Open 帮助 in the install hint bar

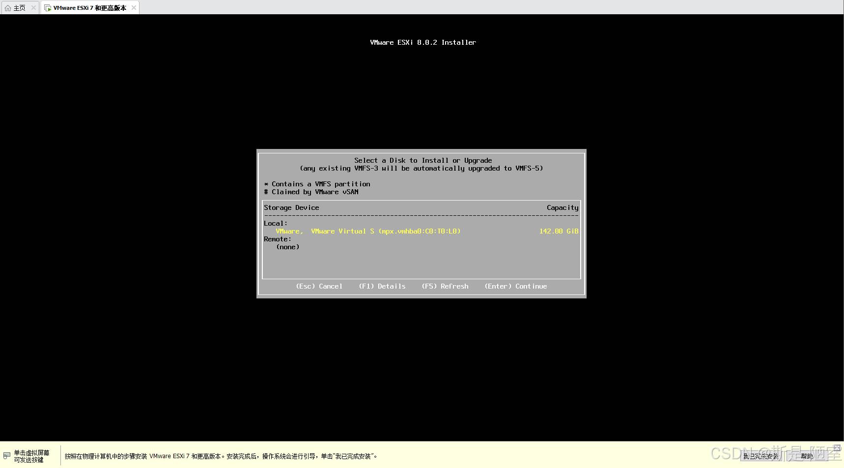807,456
